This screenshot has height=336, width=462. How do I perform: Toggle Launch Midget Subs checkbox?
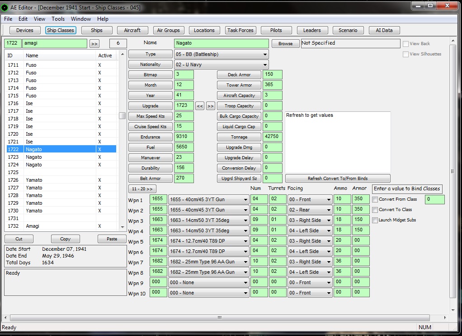tap(375, 220)
